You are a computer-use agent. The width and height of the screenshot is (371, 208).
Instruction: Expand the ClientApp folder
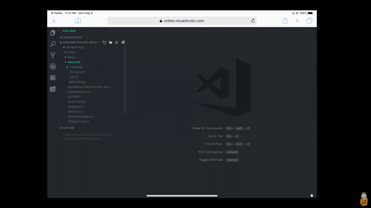pyautogui.click(x=76, y=67)
